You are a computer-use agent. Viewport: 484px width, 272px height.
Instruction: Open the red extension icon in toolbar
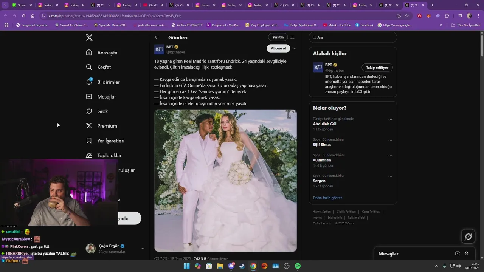(x=419, y=16)
